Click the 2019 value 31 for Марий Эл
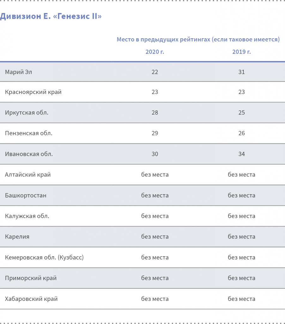285x324 pixels. click(241, 72)
